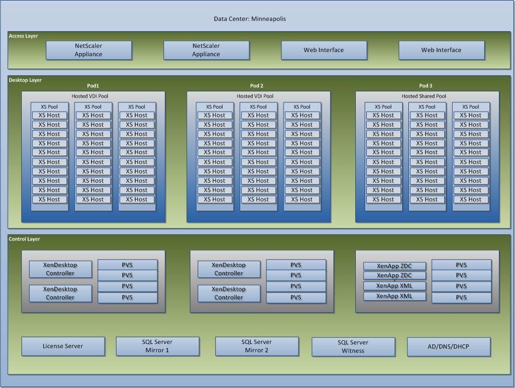Viewport: 515px width, 388px height.
Task: Click the Desktop Layer label
Action: tap(25, 81)
